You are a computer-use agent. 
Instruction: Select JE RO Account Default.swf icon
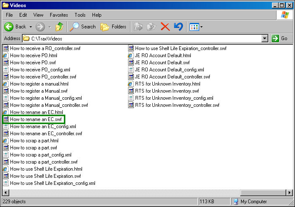tap(131, 63)
